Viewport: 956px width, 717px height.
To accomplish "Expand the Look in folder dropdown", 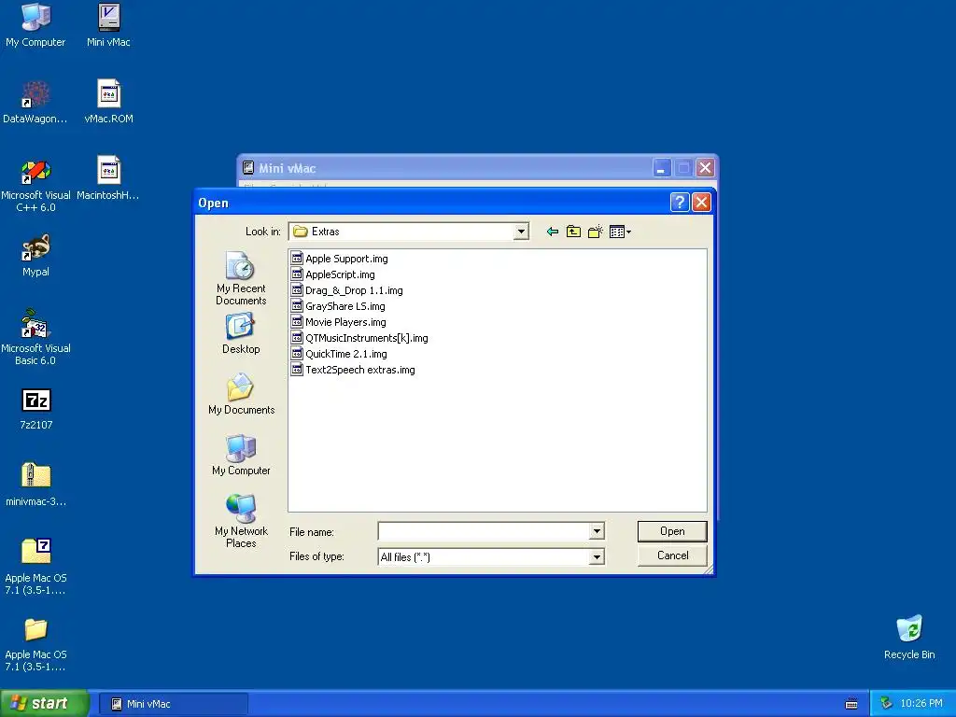I will click(x=521, y=232).
